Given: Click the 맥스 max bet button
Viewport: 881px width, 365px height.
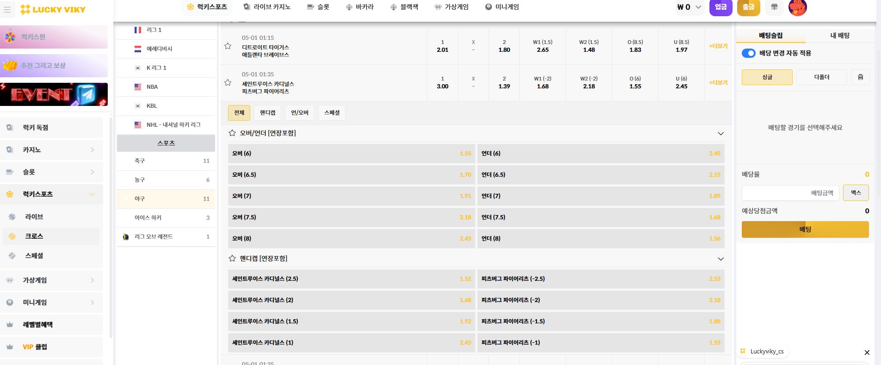Looking at the screenshot, I should click(856, 193).
